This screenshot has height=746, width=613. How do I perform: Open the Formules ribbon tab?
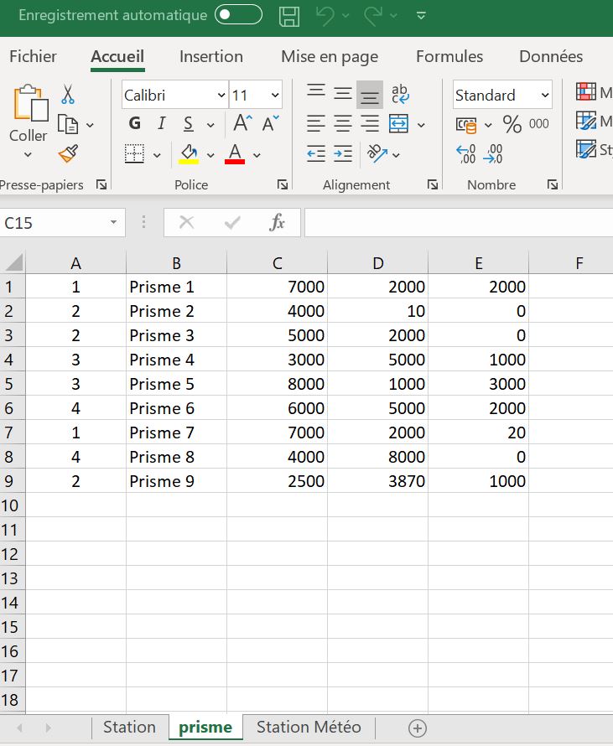tap(449, 57)
